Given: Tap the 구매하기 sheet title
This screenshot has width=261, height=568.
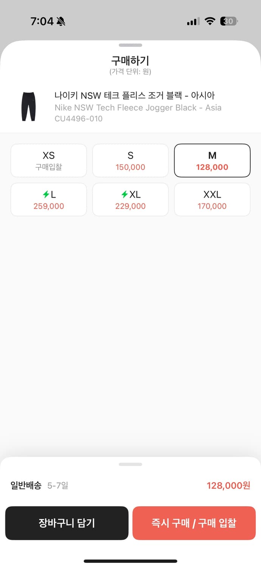Looking at the screenshot, I should tap(130, 61).
